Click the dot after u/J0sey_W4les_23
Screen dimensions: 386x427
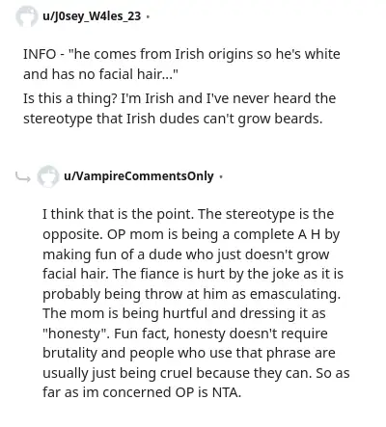click(x=148, y=16)
